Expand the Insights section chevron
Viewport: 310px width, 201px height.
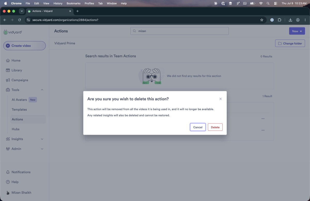pyautogui.click(x=42, y=139)
